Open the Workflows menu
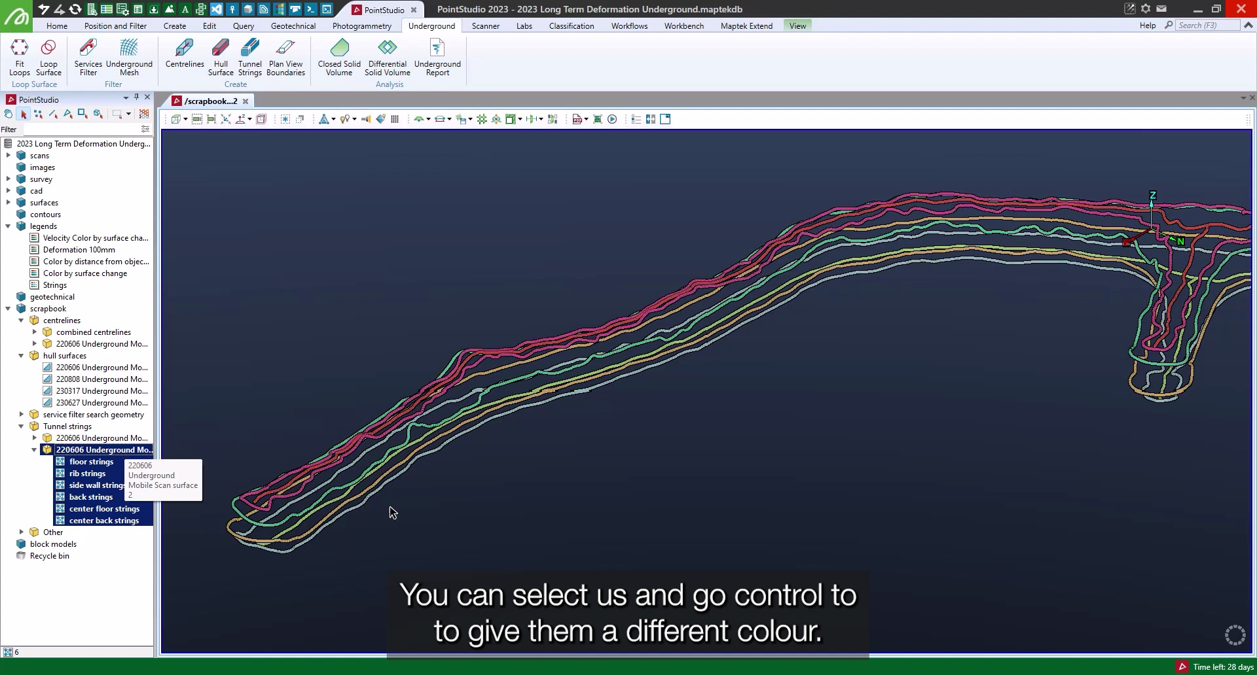The height and width of the screenshot is (675, 1257). click(x=628, y=26)
